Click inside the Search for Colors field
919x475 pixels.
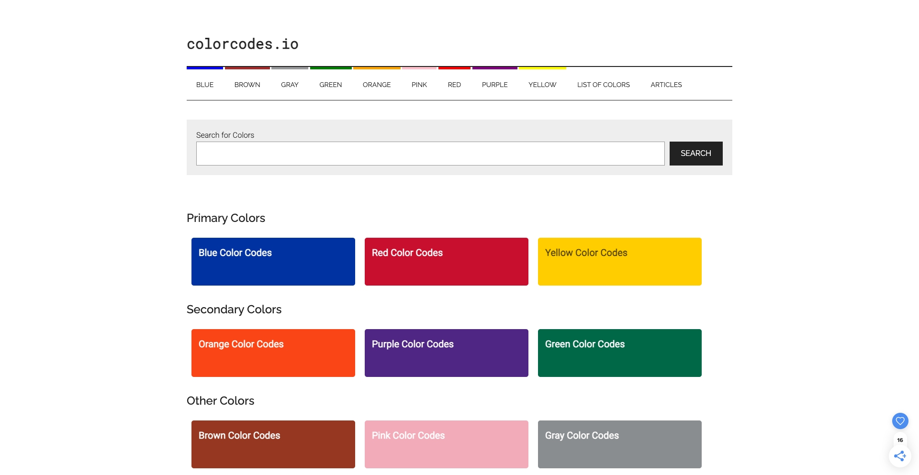tap(430, 154)
